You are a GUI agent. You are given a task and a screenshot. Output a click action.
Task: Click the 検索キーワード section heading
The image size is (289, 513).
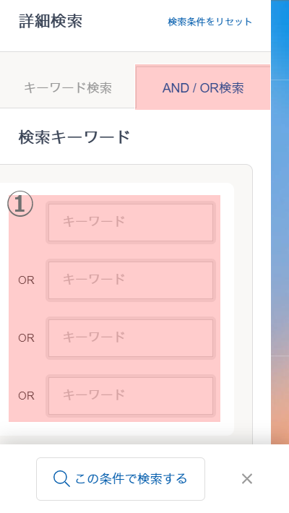tap(74, 137)
